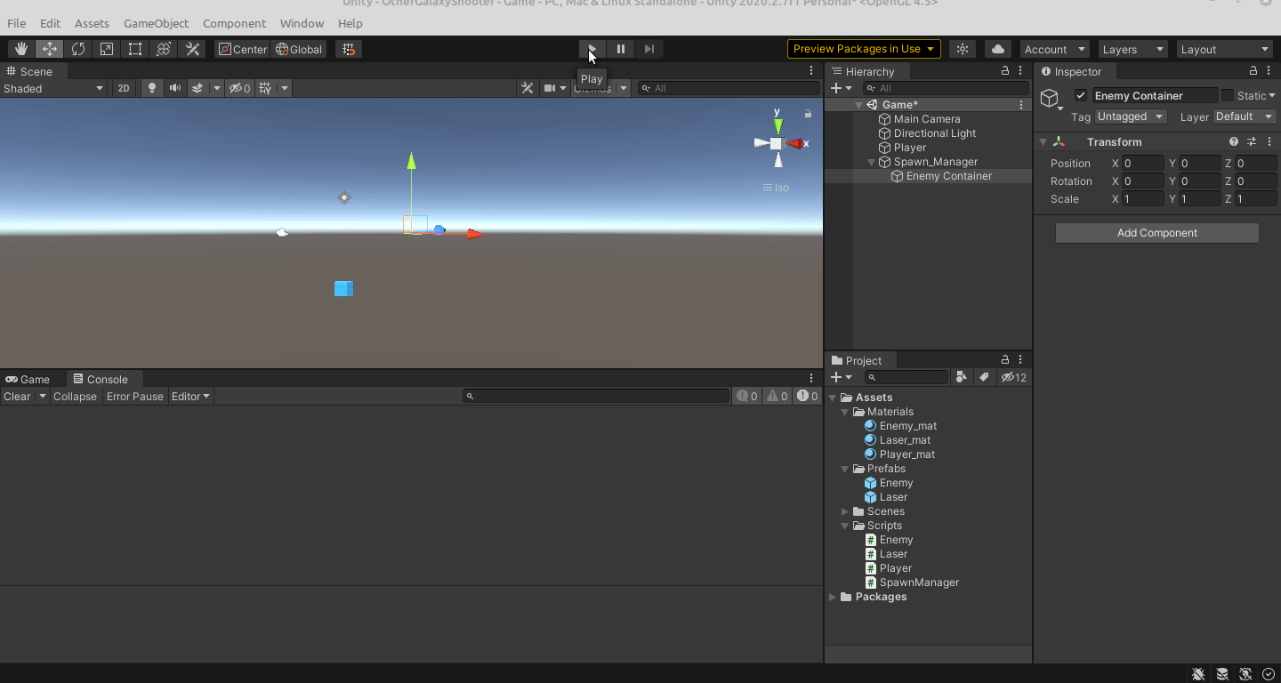1281x683 pixels.
Task: Toggle Scene effects icon
Action: point(197,88)
